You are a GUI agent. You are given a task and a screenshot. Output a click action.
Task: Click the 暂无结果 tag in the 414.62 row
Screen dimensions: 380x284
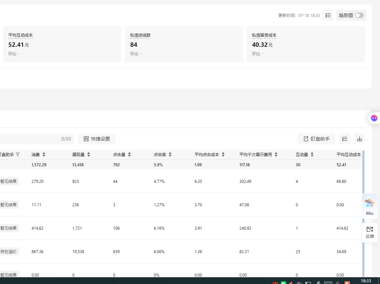click(x=9, y=228)
